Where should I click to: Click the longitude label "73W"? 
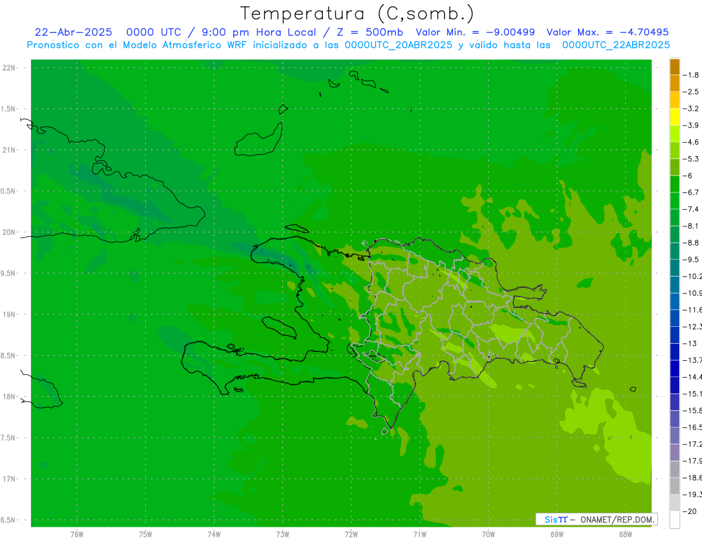[x=283, y=534]
